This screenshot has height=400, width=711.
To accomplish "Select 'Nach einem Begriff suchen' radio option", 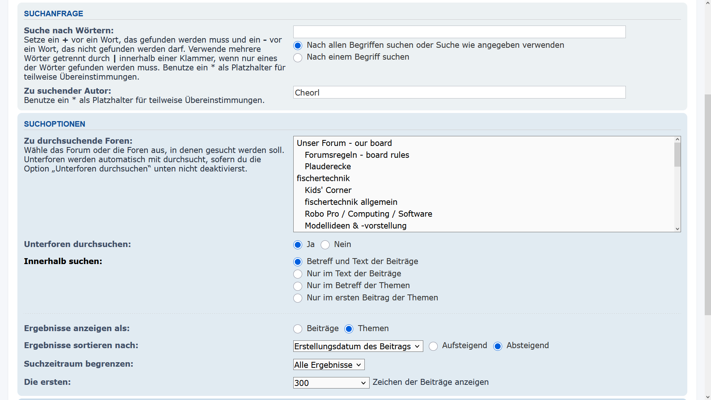I will click(x=298, y=58).
